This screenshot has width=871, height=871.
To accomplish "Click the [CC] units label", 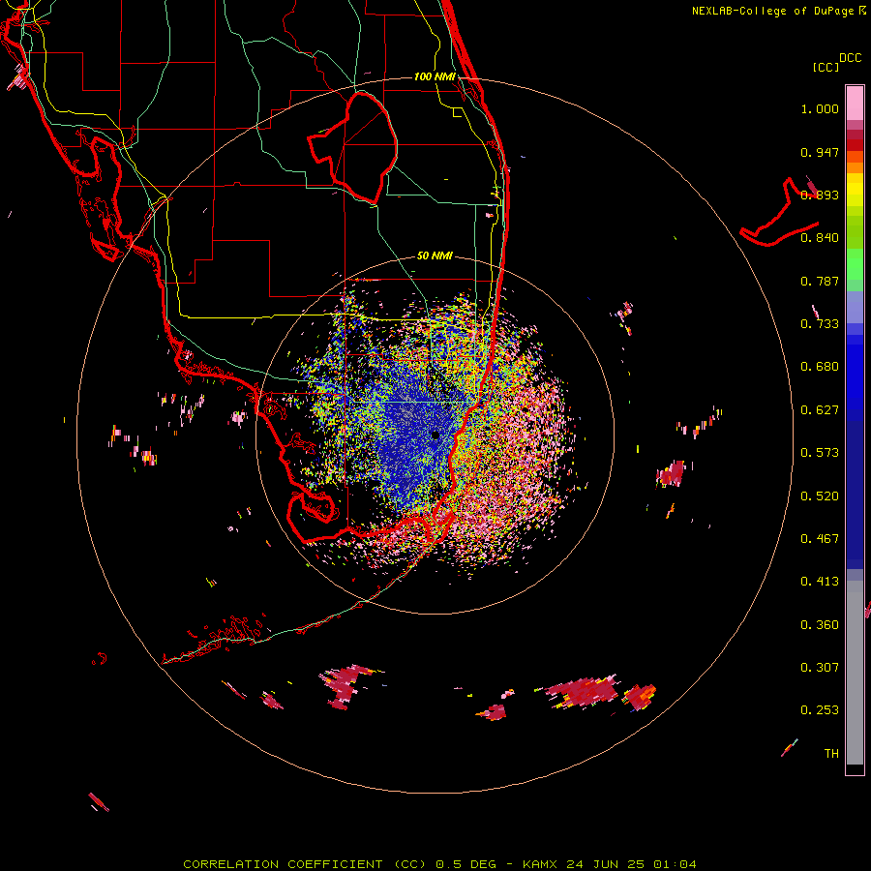I will (x=826, y=67).
